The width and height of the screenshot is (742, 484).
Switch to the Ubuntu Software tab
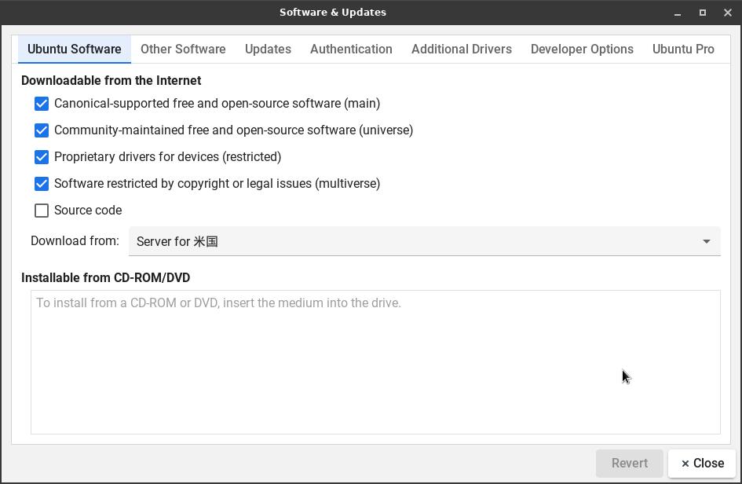click(x=75, y=49)
